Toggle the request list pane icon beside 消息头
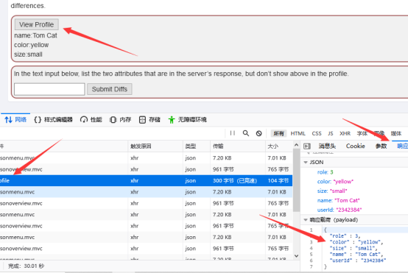The image size is (408, 273). (307, 146)
